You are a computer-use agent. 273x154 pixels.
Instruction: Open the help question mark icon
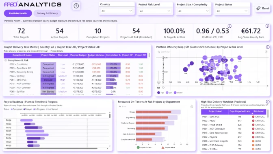point(76,6)
